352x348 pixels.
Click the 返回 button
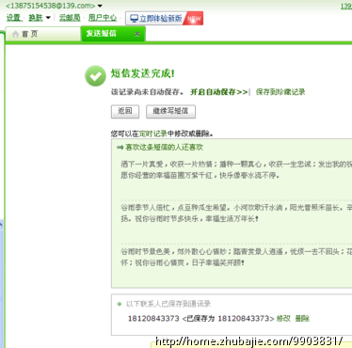[125, 111]
